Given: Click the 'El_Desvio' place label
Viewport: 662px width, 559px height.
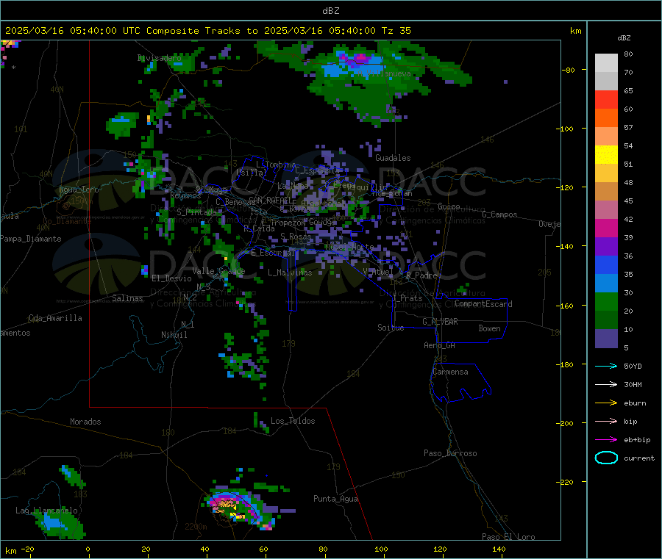Looking at the screenshot, I should tap(171, 278).
